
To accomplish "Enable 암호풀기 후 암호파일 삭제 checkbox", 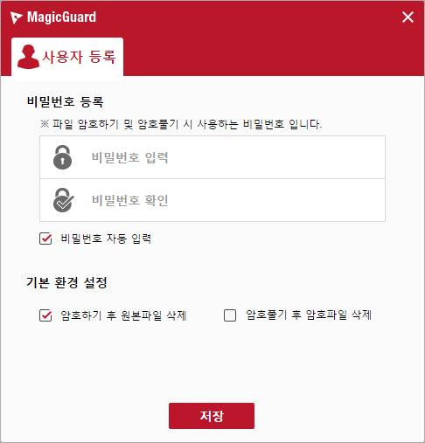I will [230, 315].
